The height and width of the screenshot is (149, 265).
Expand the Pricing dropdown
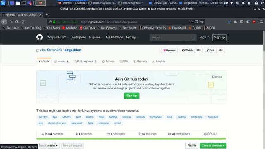[x=132, y=37]
